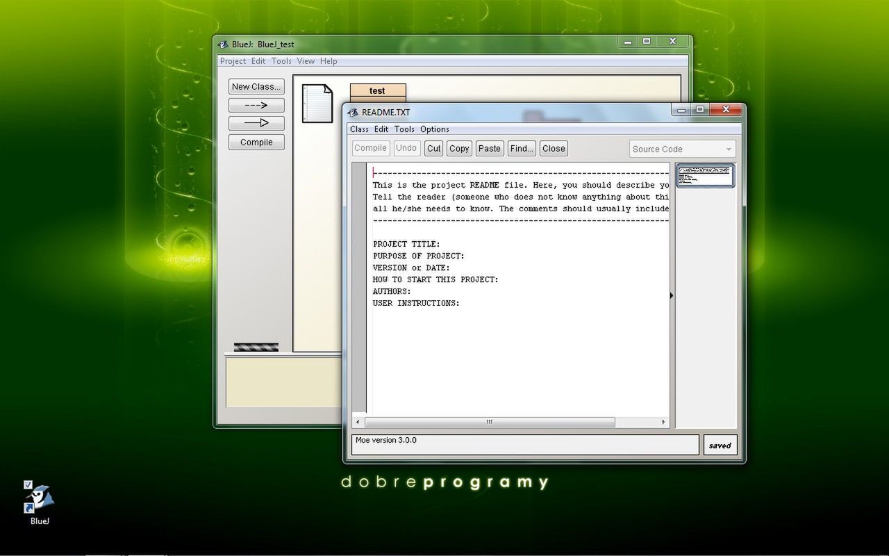Maximize the BlueJ main window
The height and width of the screenshot is (556, 889).
point(646,41)
